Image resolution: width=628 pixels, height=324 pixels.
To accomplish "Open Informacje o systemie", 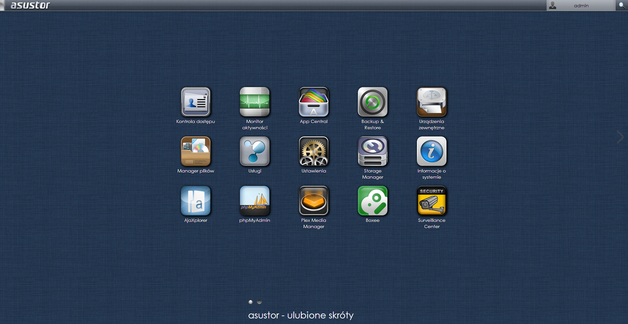I will 432,151.
